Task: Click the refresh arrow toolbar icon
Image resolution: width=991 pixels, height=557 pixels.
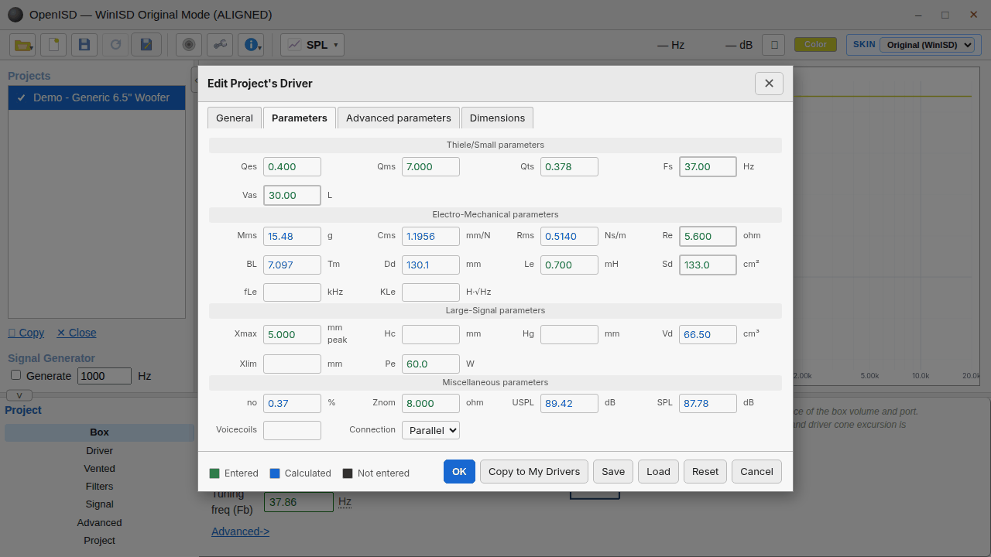Action: pyautogui.click(x=115, y=45)
